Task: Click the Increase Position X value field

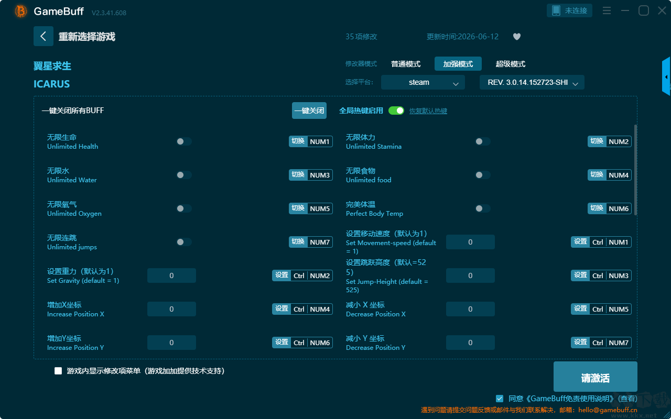Action: pyautogui.click(x=171, y=309)
